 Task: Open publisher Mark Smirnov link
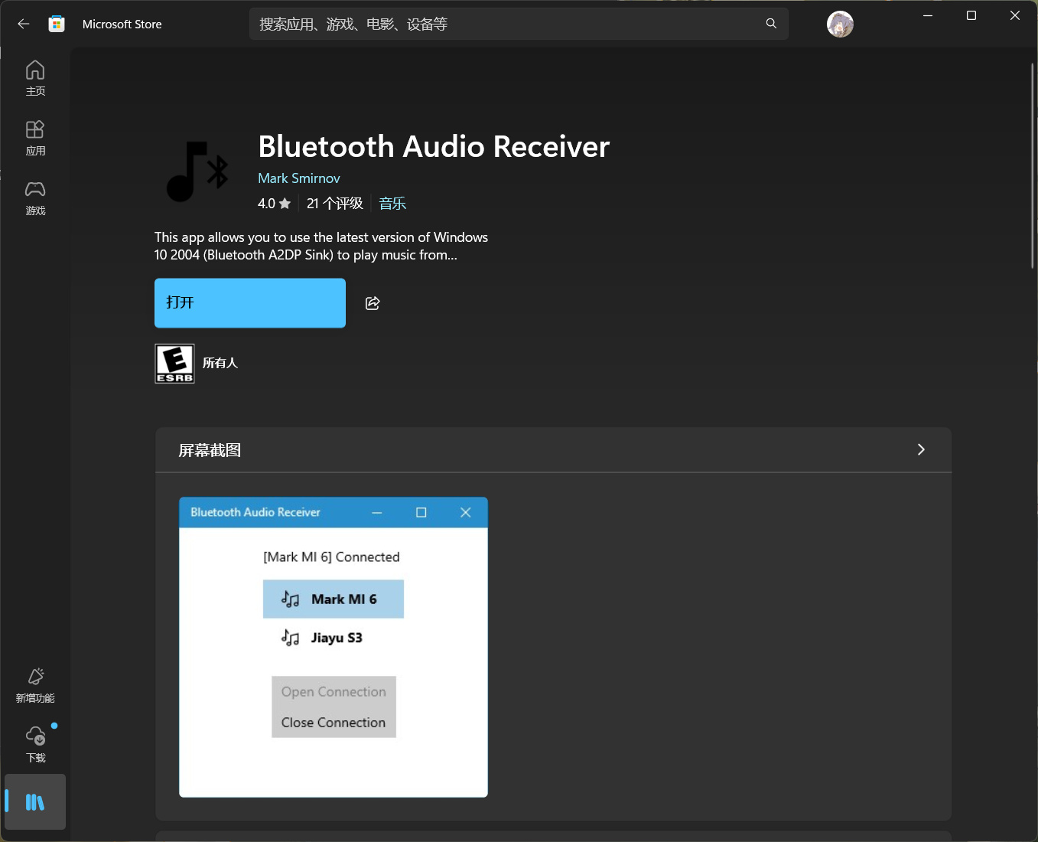click(299, 178)
